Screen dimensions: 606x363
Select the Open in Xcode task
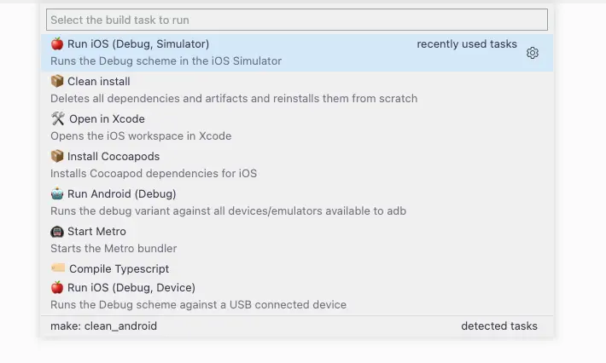point(297,127)
